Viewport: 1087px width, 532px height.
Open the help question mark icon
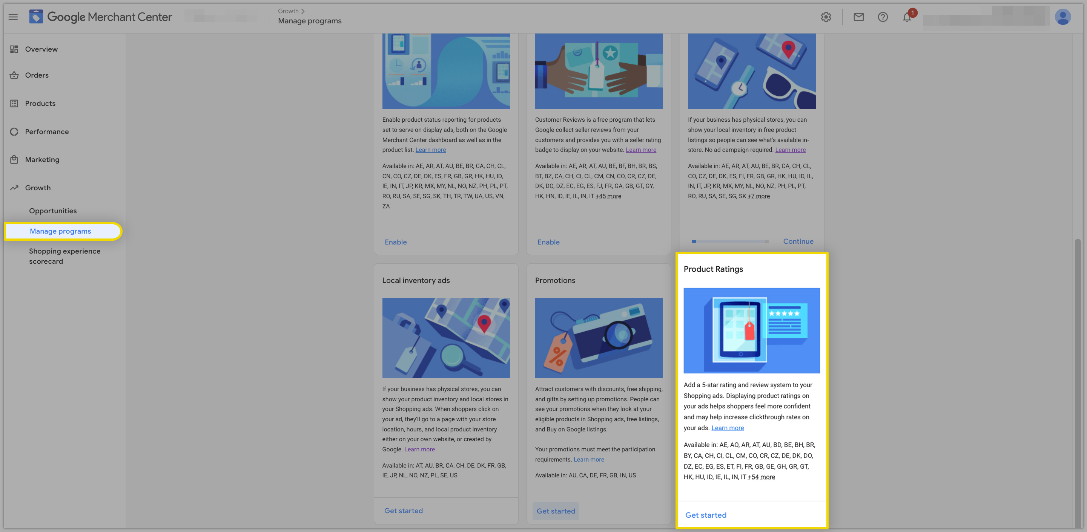pos(882,17)
